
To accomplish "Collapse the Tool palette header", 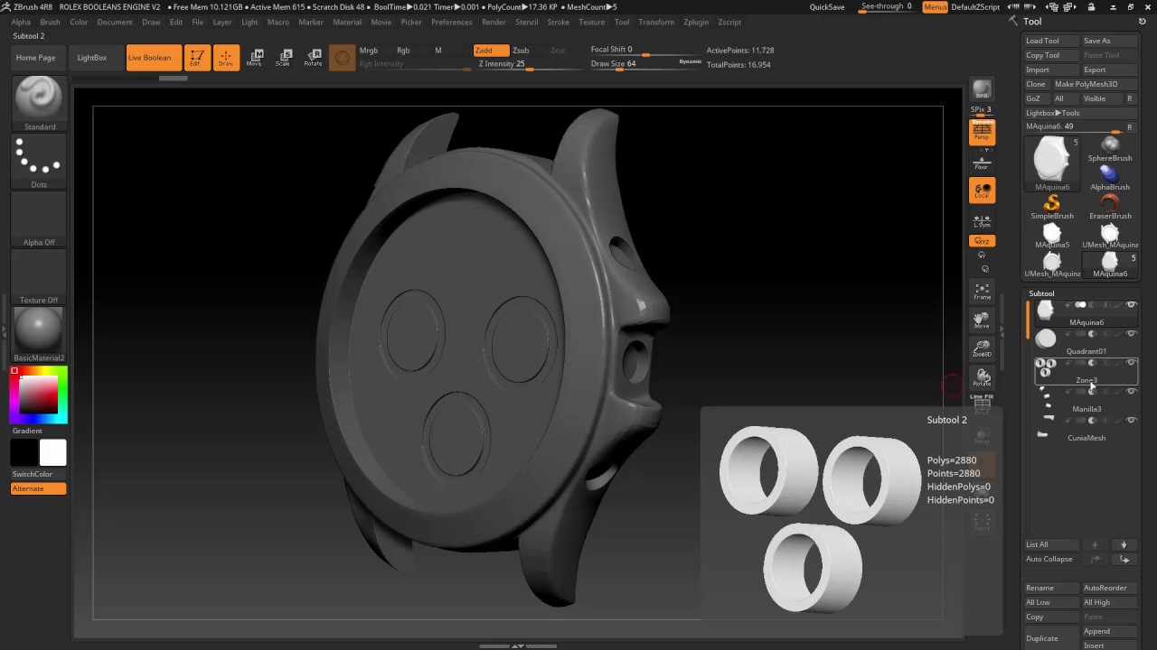I will tap(1032, 22).
